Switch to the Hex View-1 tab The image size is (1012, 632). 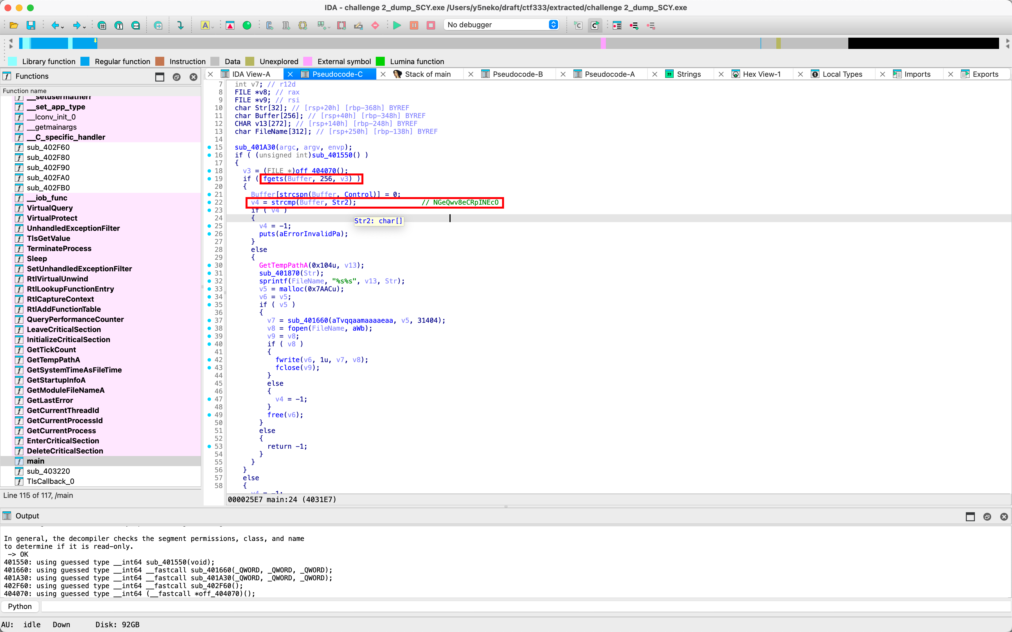click(761, 74)
